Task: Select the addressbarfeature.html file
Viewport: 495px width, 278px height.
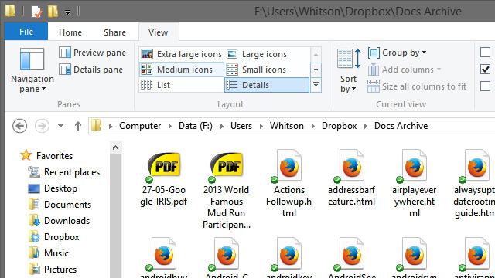Action: (x=351, y=178)
